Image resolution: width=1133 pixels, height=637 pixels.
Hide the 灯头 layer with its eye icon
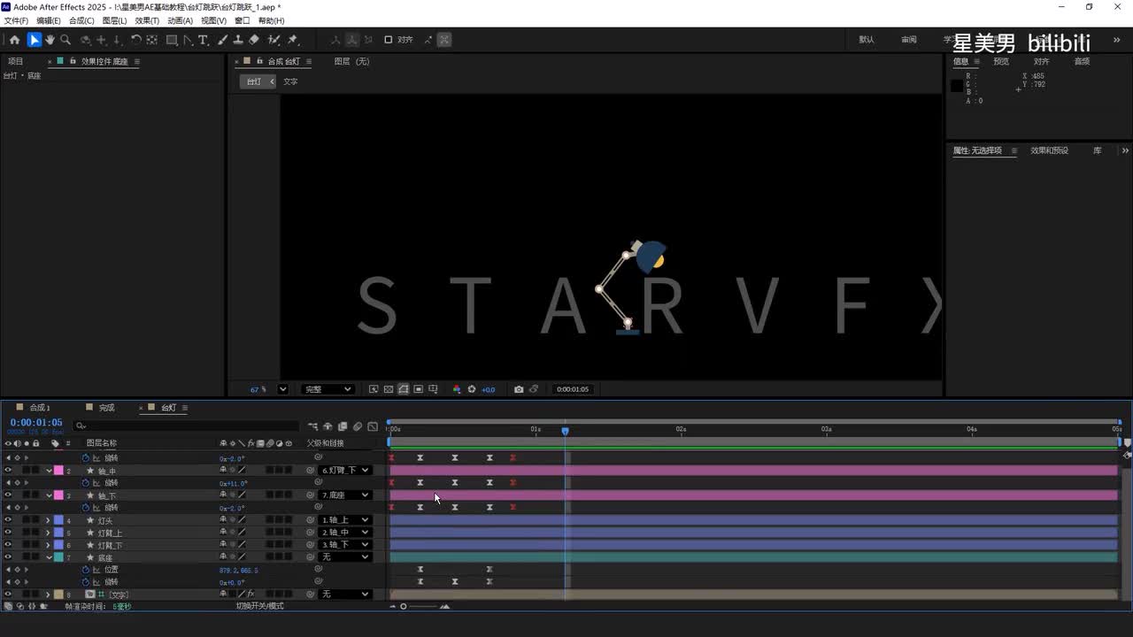(8, 520)
